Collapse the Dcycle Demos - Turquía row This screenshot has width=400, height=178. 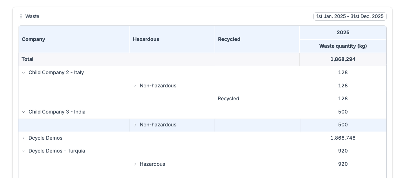tap(23, 151)
